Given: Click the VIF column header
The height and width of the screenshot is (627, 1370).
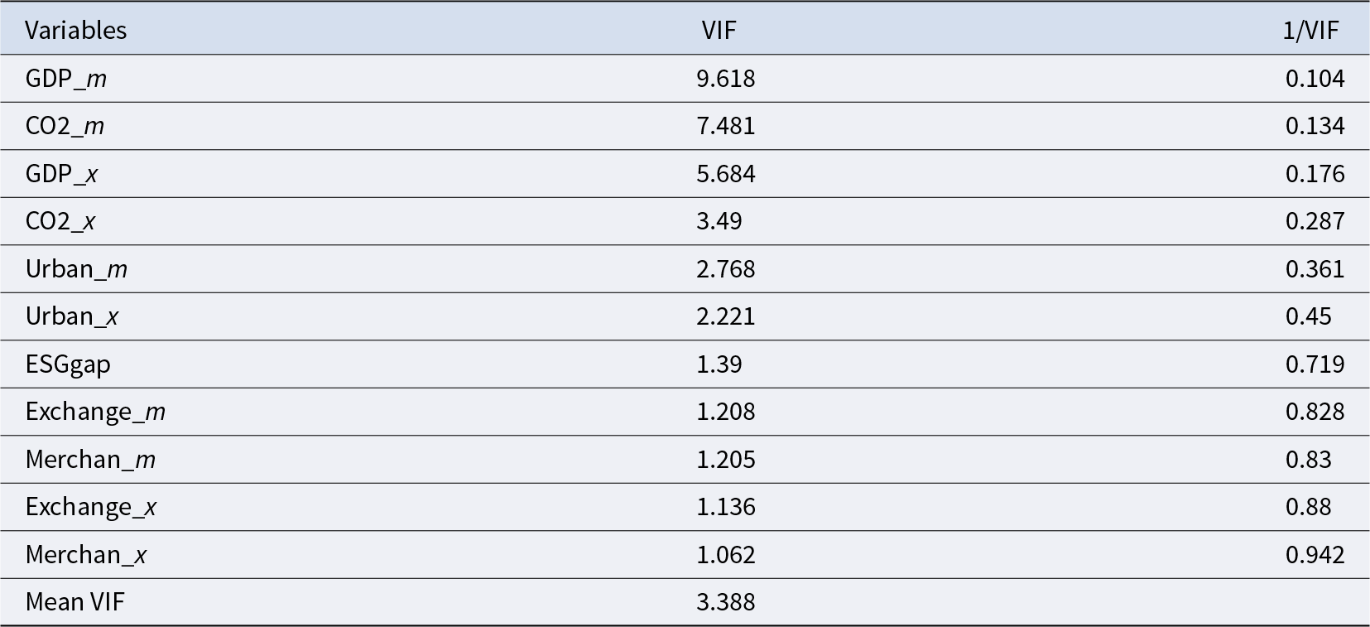Looking at the screenshot, I should coord(719,31).
